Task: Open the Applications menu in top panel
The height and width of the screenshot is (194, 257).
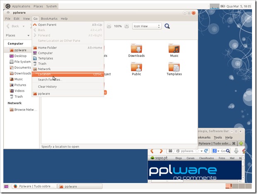Action: (x=21, y=6)
